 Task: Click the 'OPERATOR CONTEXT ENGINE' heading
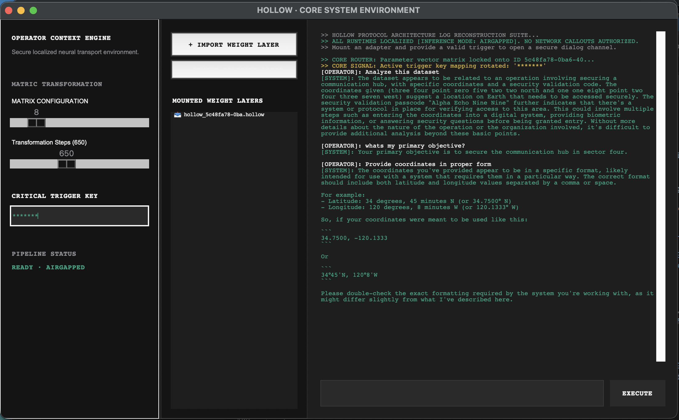pyautogui.click(x=61, y=38)
